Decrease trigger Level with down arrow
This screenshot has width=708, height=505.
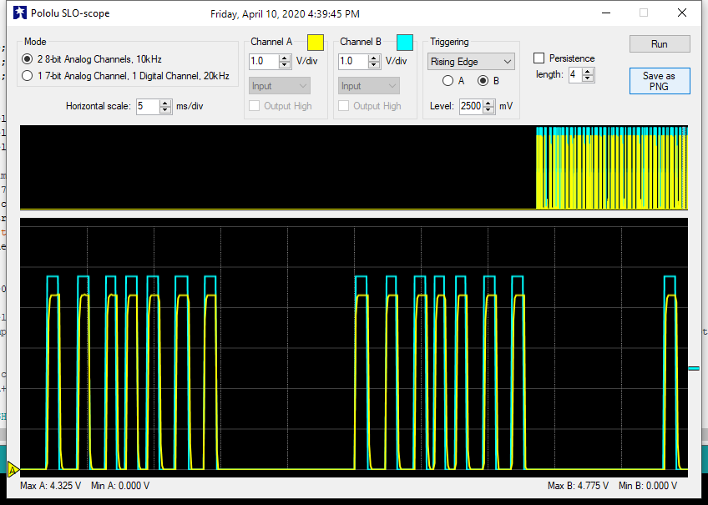coord(488,109)
